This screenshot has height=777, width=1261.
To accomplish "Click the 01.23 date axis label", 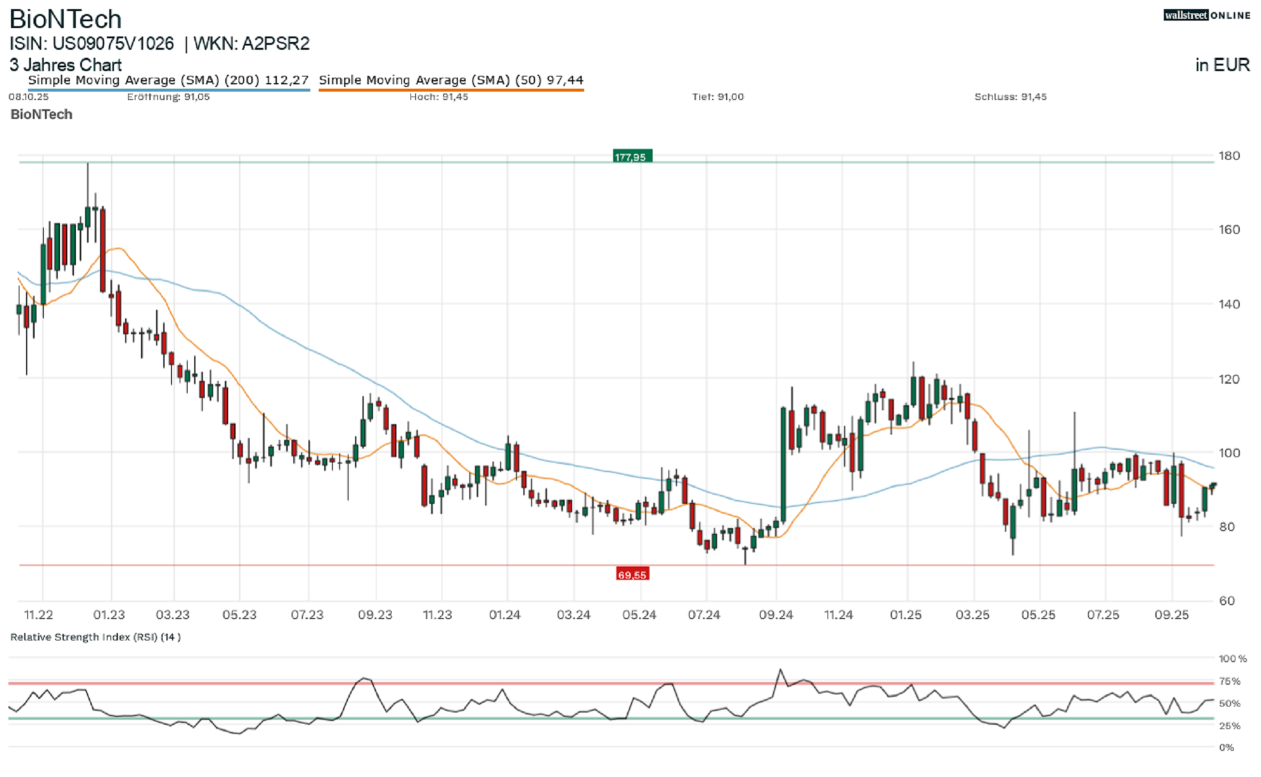I will pos(109,615).
